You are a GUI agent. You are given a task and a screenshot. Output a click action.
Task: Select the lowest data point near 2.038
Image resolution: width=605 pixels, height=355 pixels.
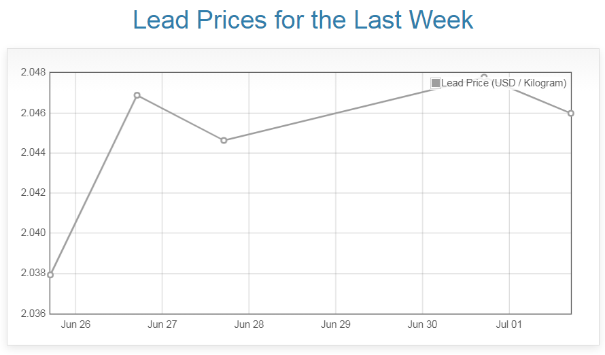(50, 275)
